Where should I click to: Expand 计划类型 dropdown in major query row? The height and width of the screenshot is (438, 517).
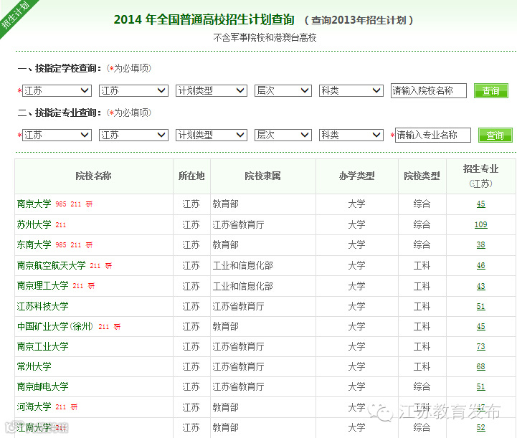coord(212,135)
